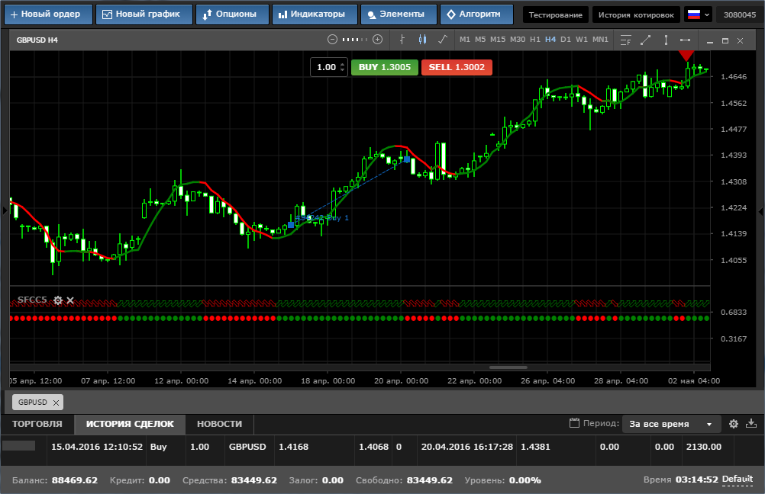
Task: Create a chart with Новый график
Action: tap(144, 14)
